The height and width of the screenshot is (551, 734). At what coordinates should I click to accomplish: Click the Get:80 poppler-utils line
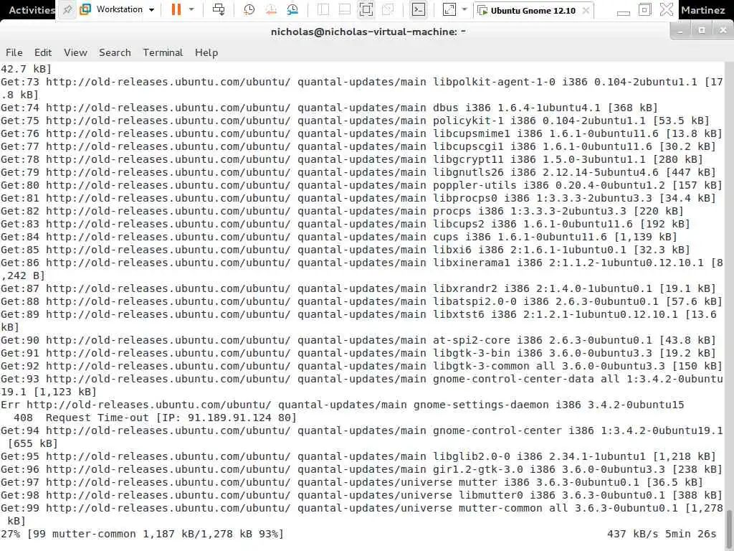pos(361,185)
